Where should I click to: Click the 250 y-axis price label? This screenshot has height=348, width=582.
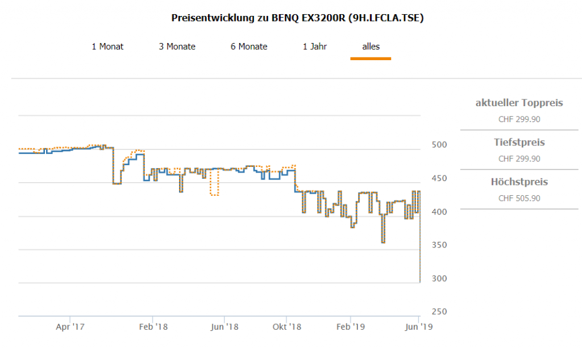439,312
